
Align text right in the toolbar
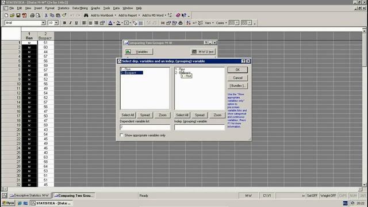(96, 23)
